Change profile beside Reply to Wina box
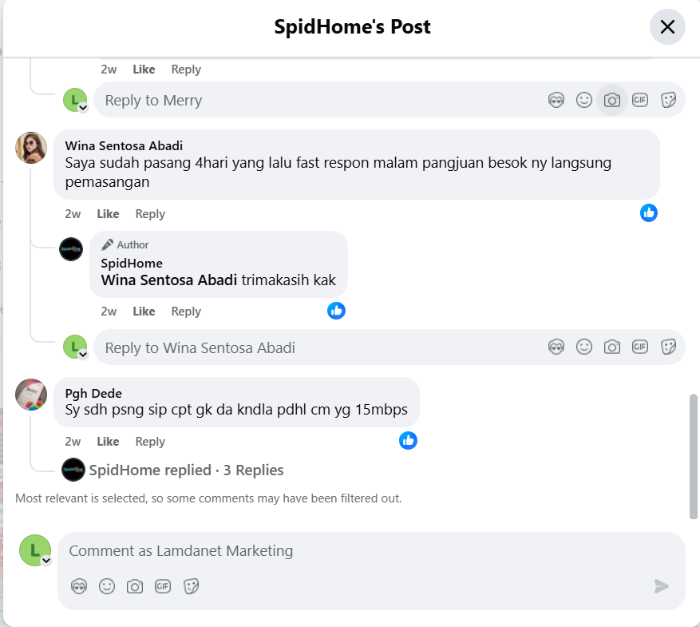 [x=82, y=354]
